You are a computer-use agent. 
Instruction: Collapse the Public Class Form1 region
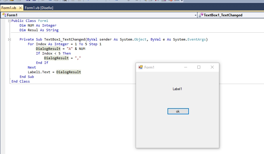tap(9, 21)
